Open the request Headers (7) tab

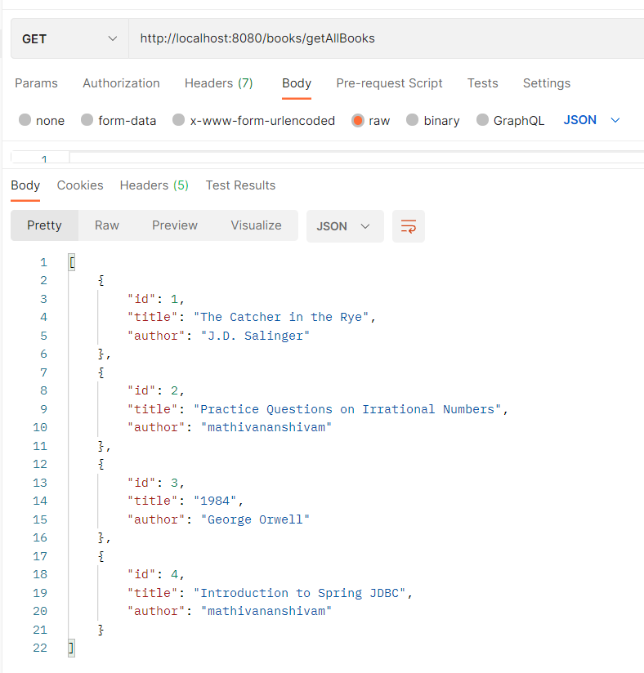point(218,83)
